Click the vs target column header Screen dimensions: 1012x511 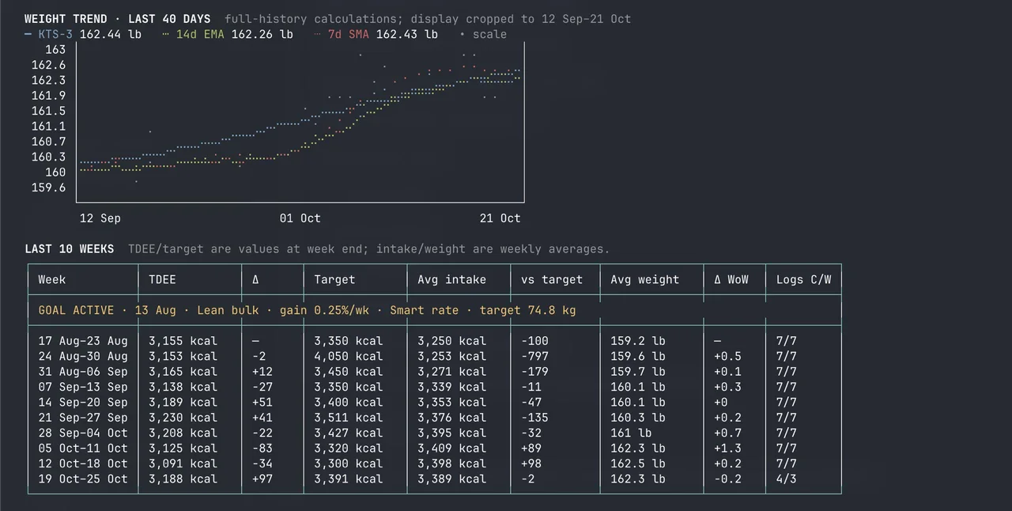[552, 279]
